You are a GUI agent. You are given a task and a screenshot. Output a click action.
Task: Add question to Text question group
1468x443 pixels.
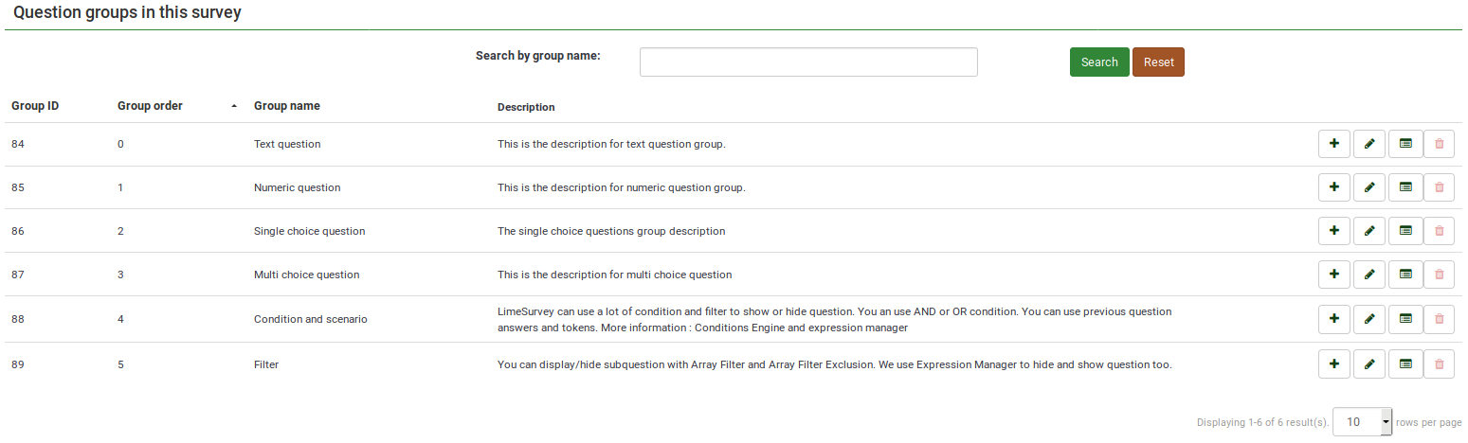click(x=1333, y=144)
